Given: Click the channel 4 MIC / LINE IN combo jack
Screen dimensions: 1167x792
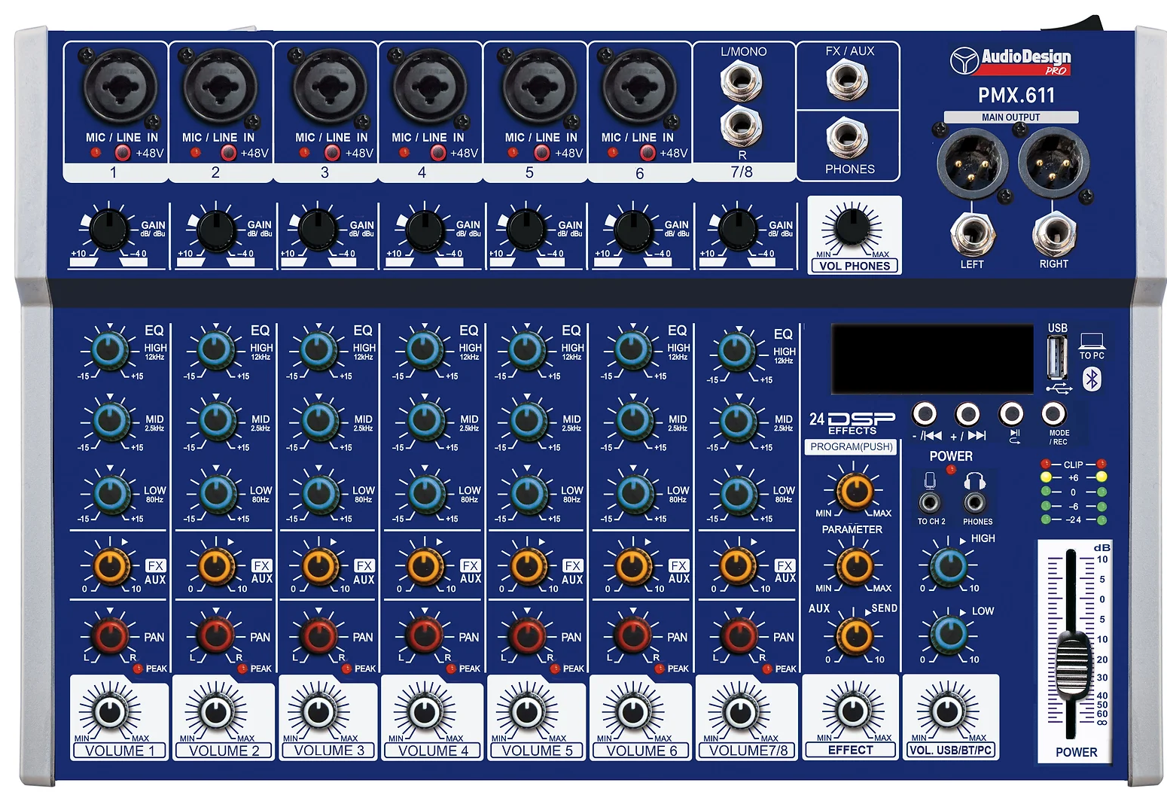Looking at the screenshot, I should point(428,87).
